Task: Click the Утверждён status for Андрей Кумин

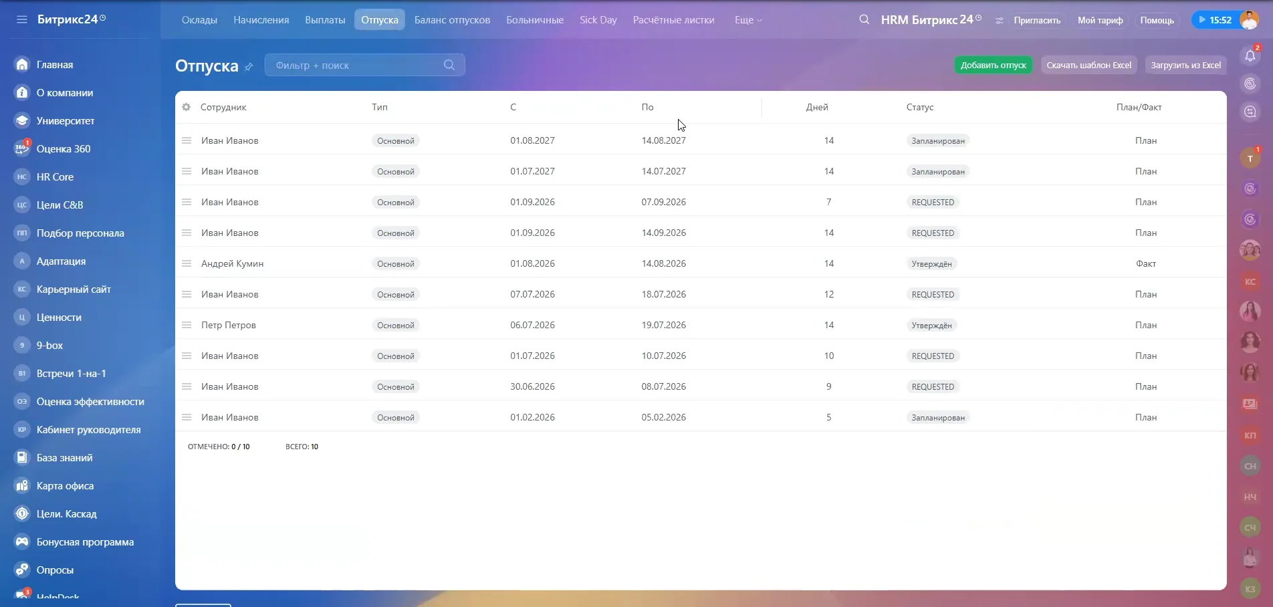Action: (x=931, y=263)
